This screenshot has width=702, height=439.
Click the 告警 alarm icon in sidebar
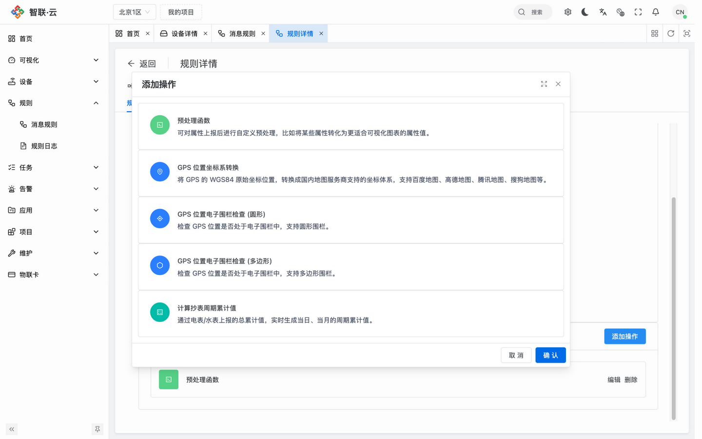tap(12, 189)
